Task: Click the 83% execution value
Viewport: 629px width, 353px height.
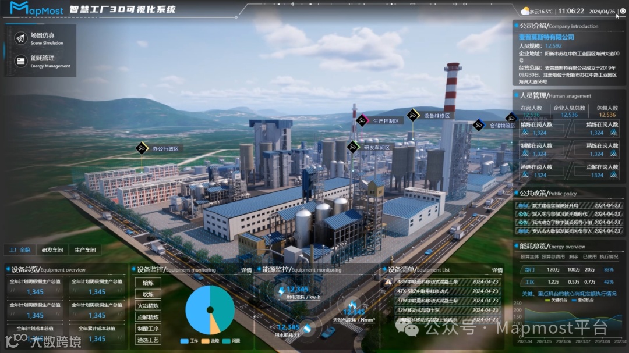Action: [x=609, y=270]
